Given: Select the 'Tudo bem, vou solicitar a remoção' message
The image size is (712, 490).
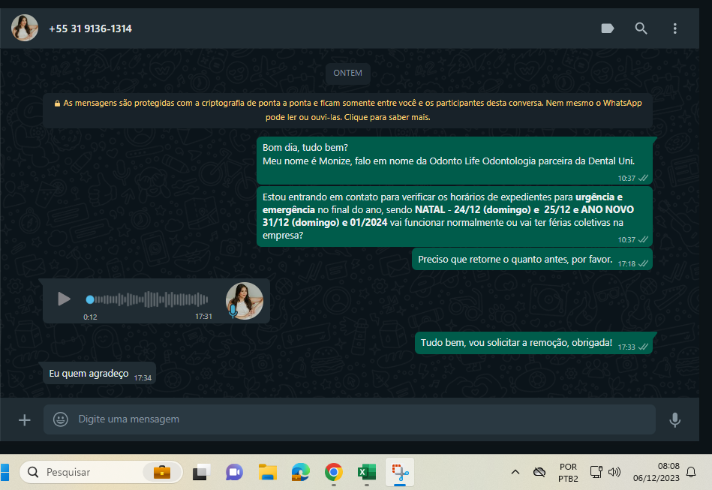Looking at the screenshot, I should click(533, 343).
